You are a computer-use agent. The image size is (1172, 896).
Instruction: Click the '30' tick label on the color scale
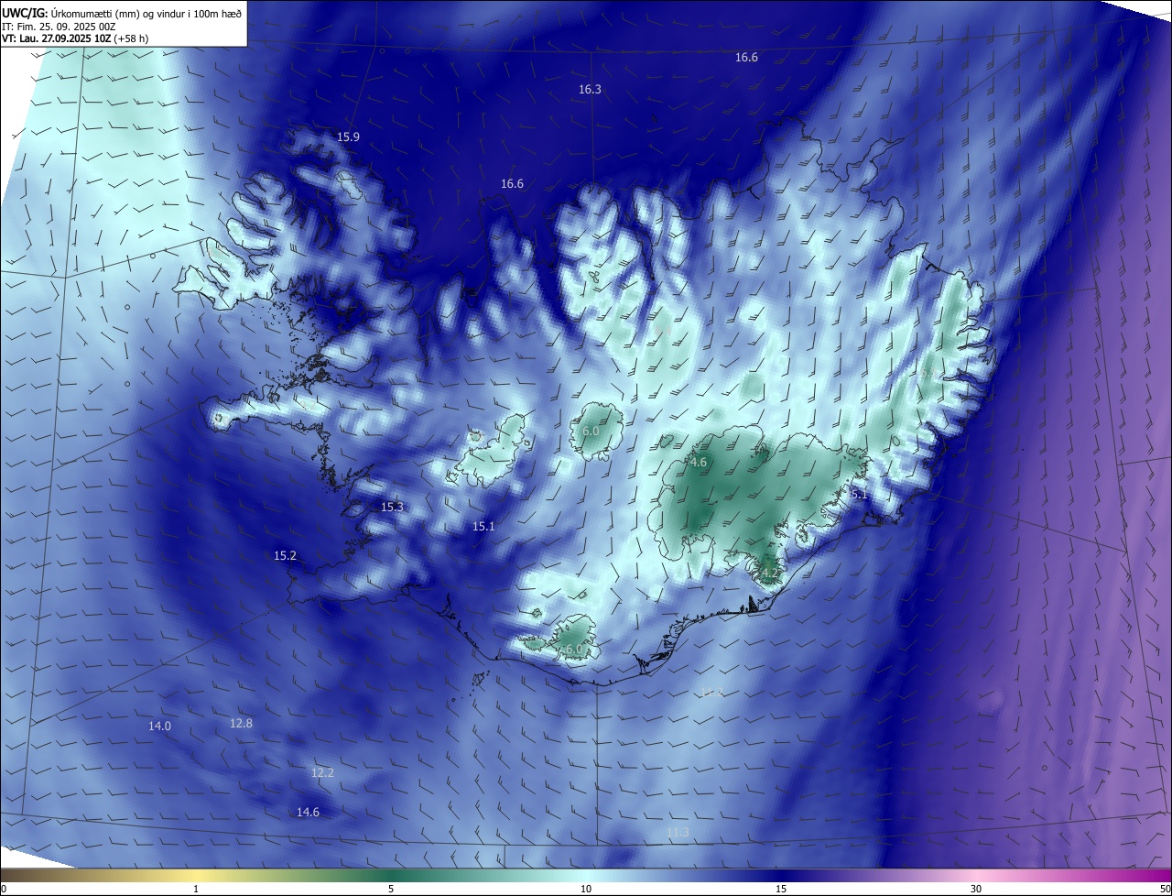point(976,889)
